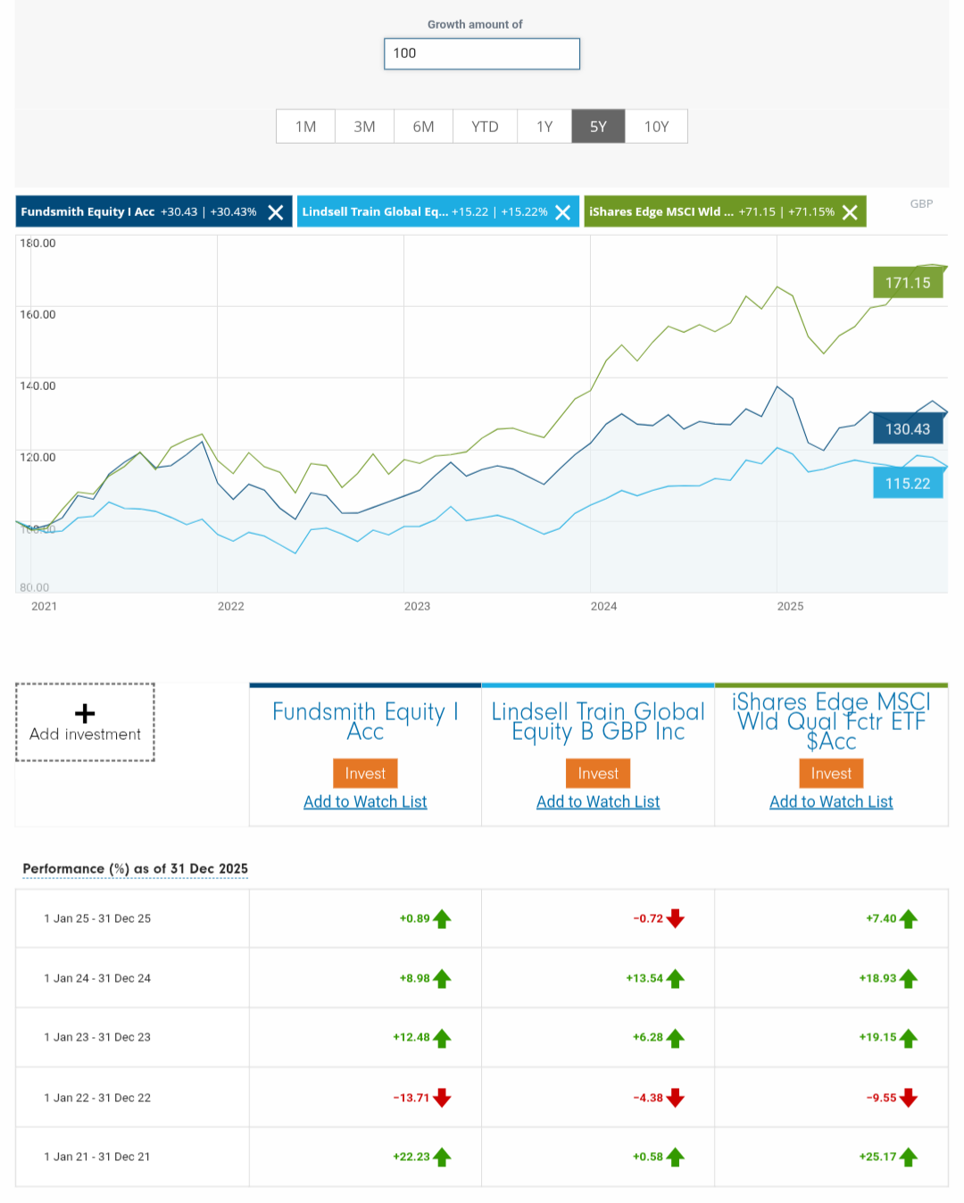Remove iShares Edge MSCI World from chart
Viewport: 964px width, 1203px height.
tap(850, 212)
